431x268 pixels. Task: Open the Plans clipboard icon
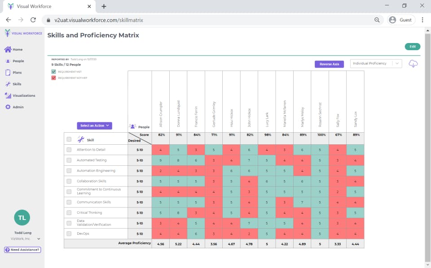pyautogui.click(x=8, y=73)
